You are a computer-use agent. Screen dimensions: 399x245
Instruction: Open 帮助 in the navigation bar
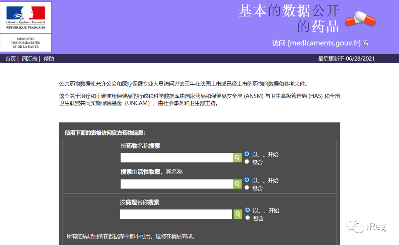point(49,58)
